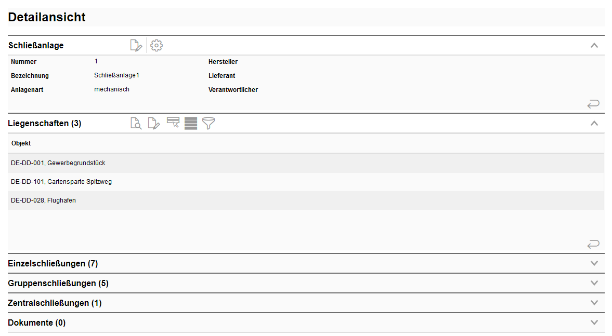Expand the Dokumente (0) section
The width and height of the screenshot is (612, 336).
click(594, 322)
